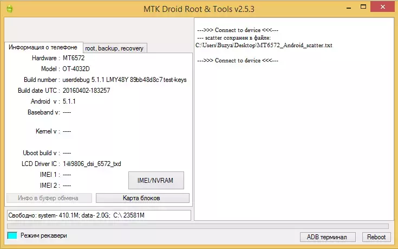Select the Информация о телефоне tab

43,47
